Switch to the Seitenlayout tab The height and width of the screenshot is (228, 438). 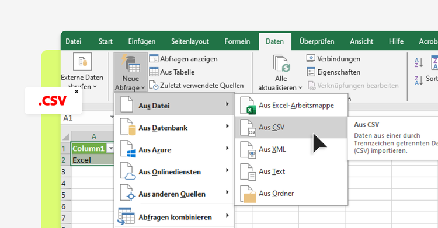pos(190,41)
